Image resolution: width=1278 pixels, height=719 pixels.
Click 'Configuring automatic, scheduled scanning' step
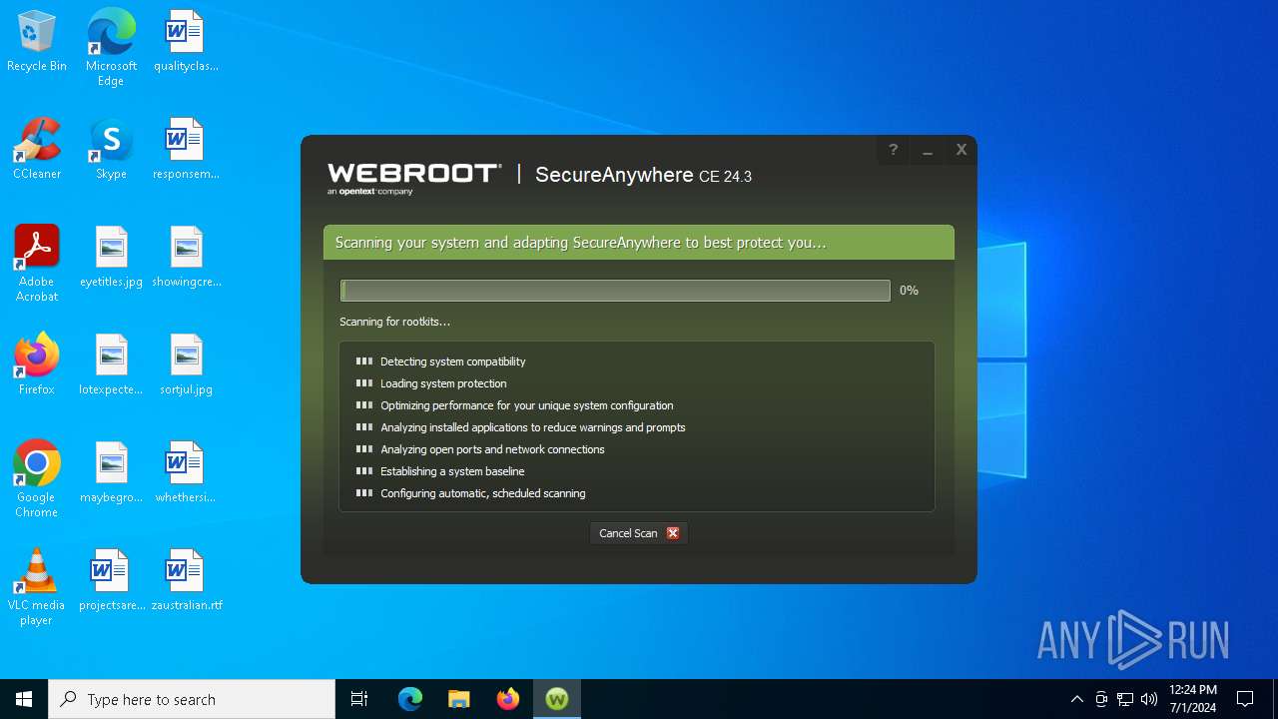482,493
